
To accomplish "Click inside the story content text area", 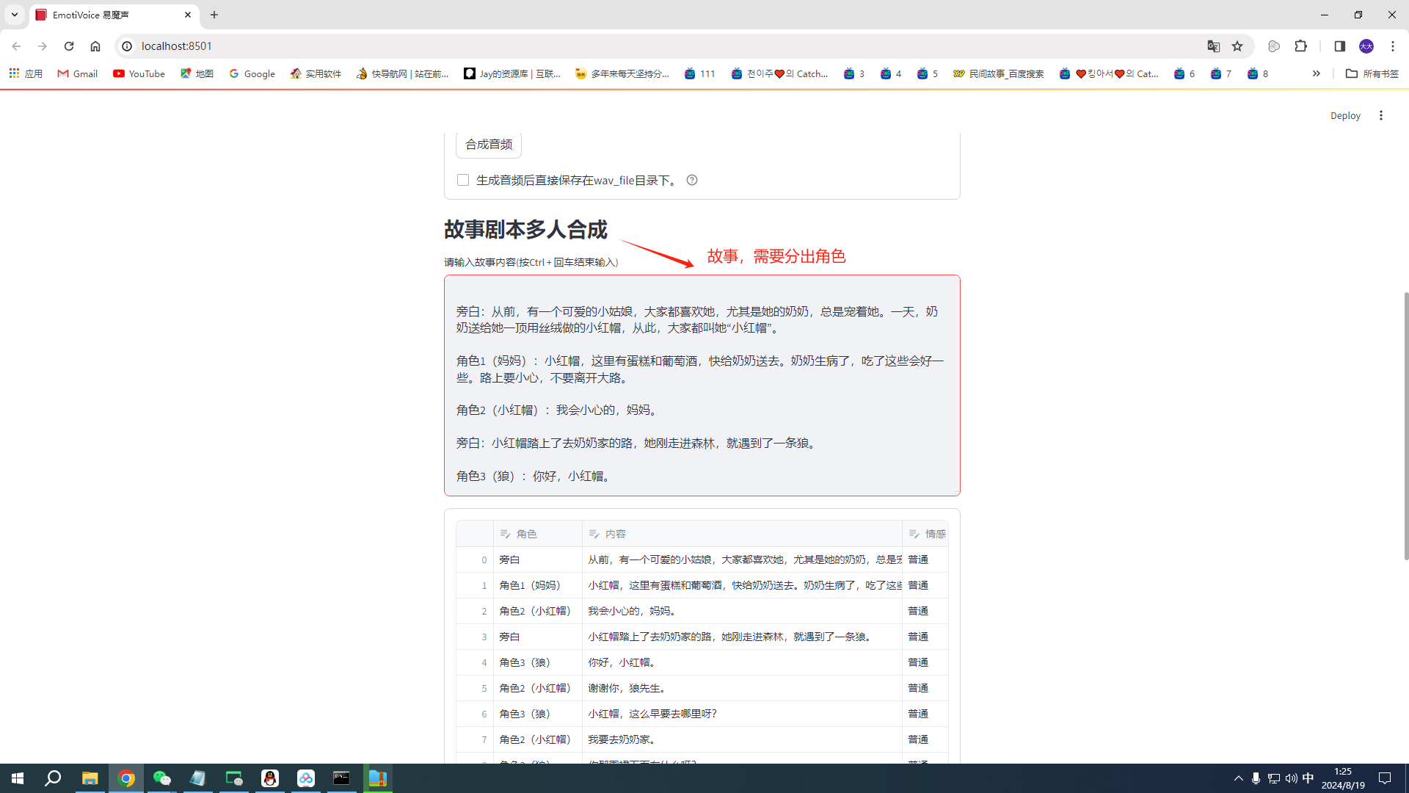I will coord(702,385).
